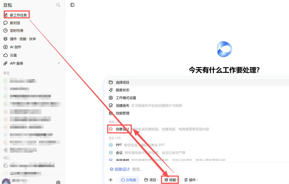Click the clock icon for 定时任务
The height and width of the screenshot is (184, 289).
pos(6,30)
